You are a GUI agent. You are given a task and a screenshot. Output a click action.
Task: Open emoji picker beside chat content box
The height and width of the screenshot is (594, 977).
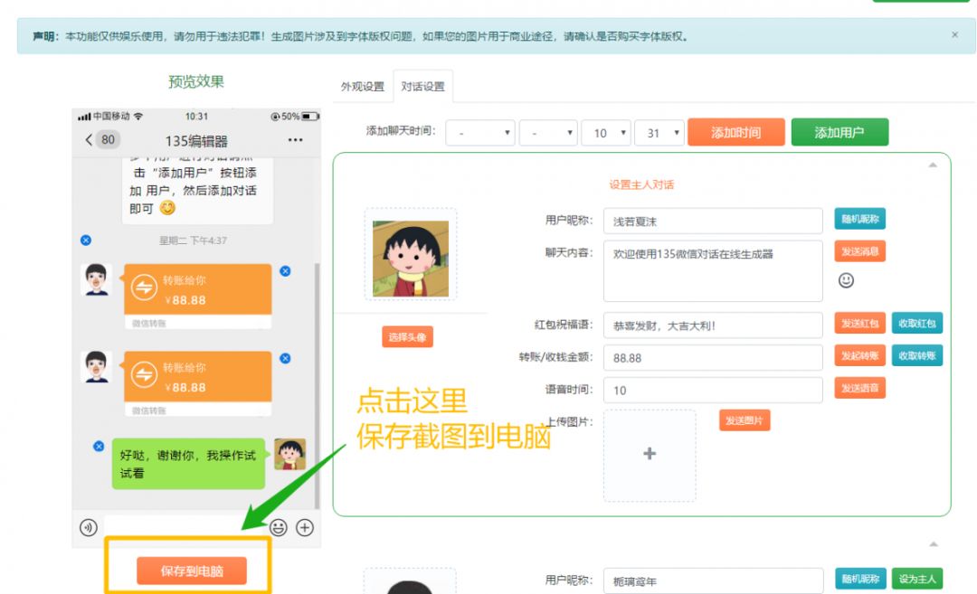pyautogui.click(x=846, y=280)
